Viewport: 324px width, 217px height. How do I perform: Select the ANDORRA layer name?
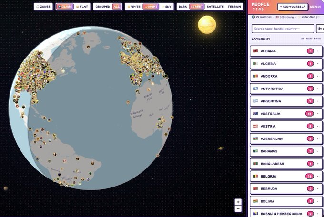pyautogui.click(x=269, y=76)
